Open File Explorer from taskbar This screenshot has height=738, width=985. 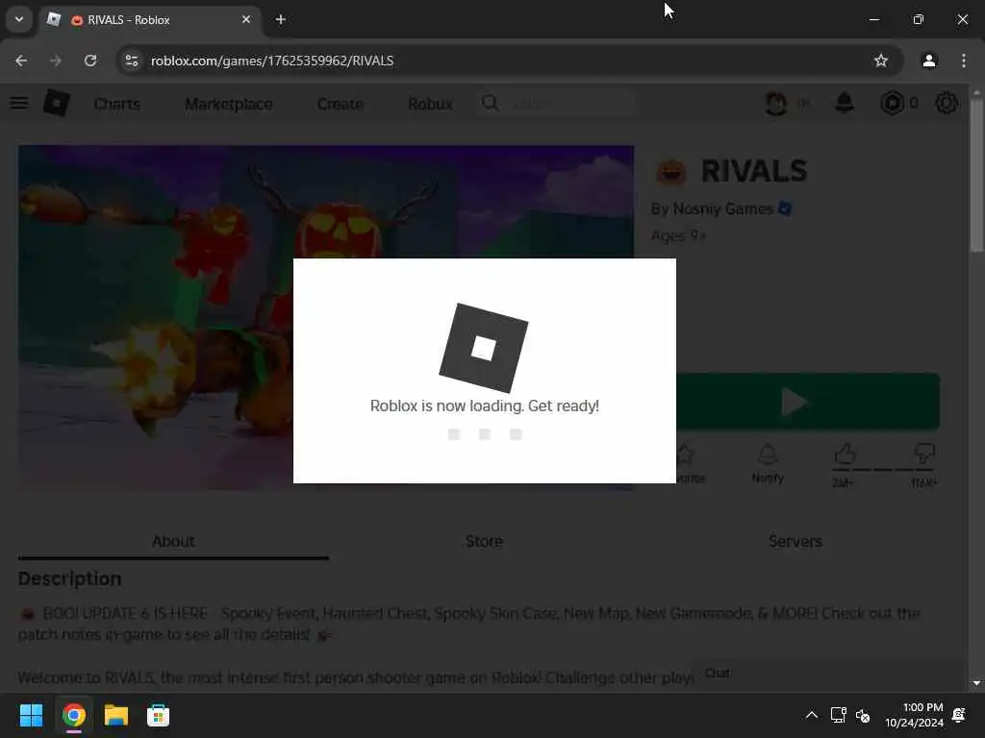pyautogui.click(x=116, y=715)
